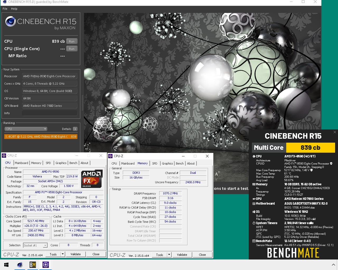This screenshot has height=270, width=338.
Task: Open Tools dropdown arrow in right CPU-Z window
Action: click(x=169, y=255)
